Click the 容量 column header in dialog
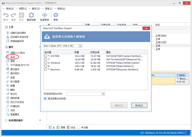The width and height of the screenshot is (192, 137). [81, 52]
